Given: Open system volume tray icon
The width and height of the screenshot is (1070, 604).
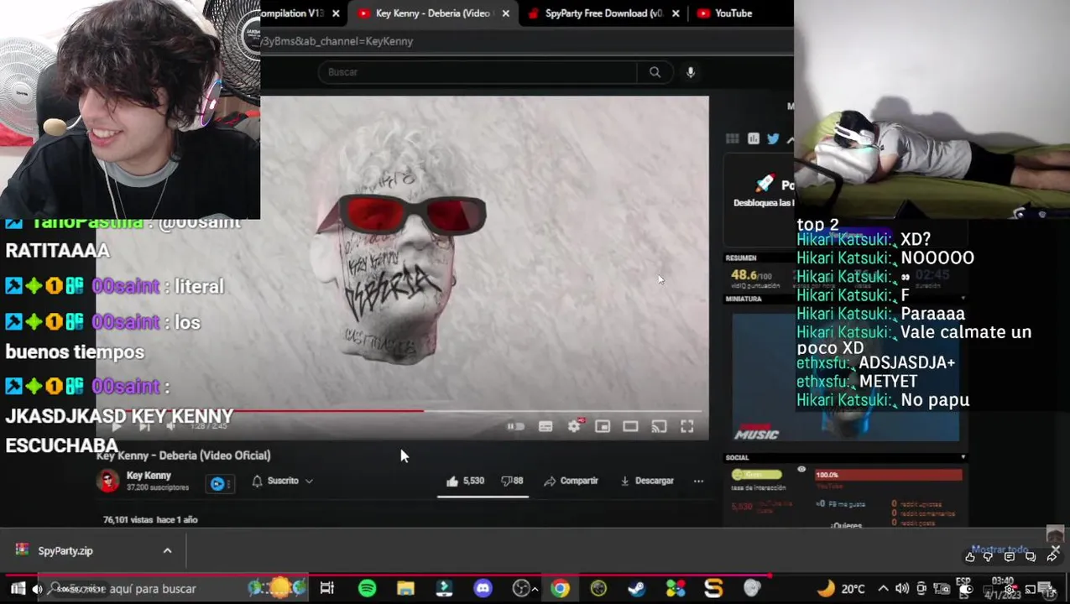Looking at the screenshot, I should click(902, 589).
